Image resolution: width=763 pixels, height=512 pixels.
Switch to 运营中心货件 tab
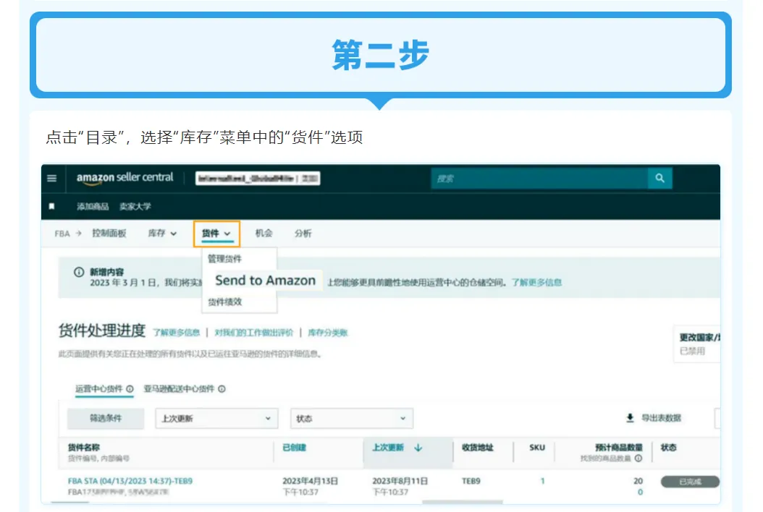[x=98, y=389]
